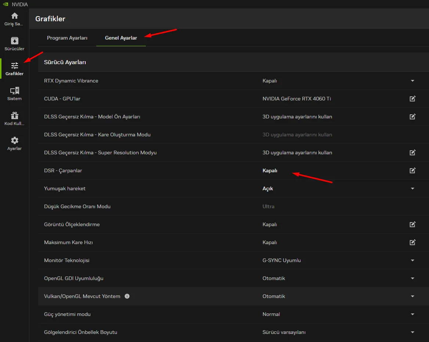
Task: Click the Düşük Gecikme Oranı Modu label
Action: (77, 207)
